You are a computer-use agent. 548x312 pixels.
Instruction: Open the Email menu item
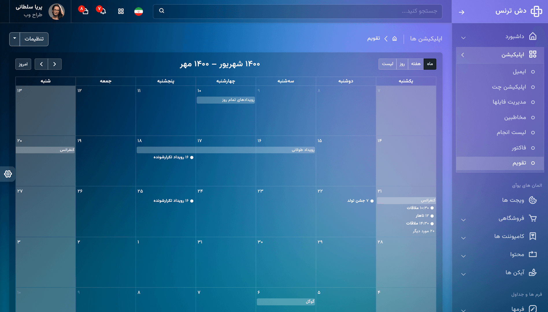(500, 72)
